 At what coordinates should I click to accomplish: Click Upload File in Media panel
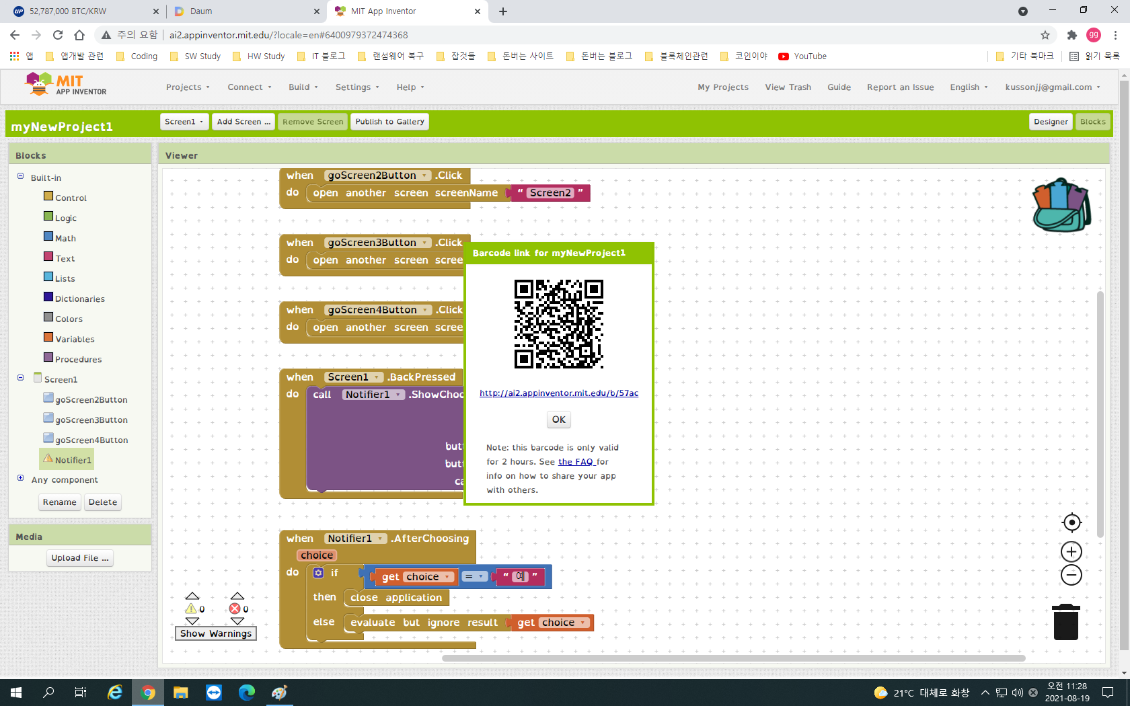[x=80, y=558]
